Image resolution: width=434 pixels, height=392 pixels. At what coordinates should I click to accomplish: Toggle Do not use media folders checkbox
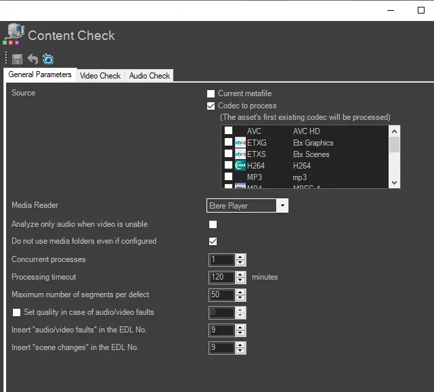tap(213, 241)
